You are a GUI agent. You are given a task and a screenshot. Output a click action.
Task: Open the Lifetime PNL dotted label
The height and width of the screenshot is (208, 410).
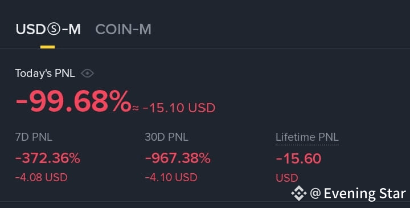coord(307,137)
